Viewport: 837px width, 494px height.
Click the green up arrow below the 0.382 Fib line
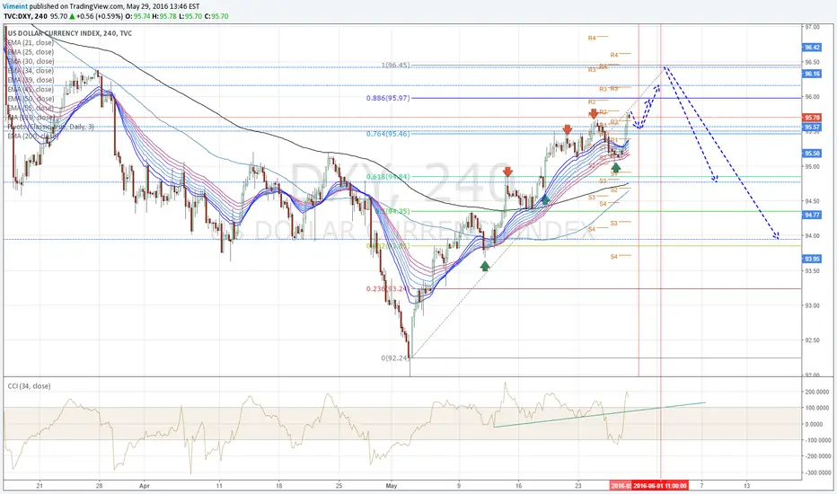coord(484,266)
